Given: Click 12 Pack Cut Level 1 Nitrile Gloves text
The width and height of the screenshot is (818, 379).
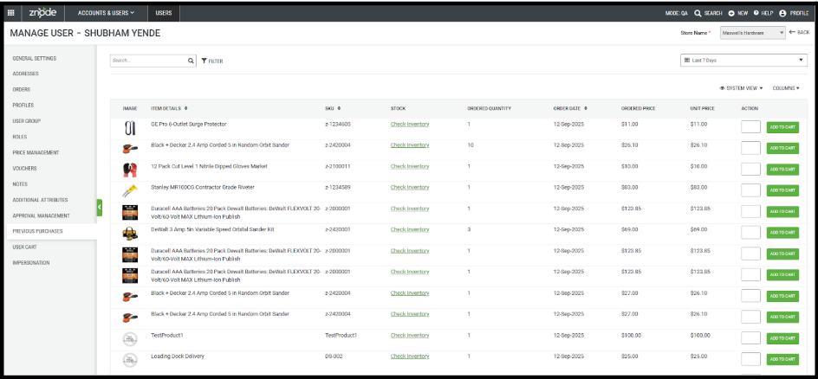Looking at the screenshot, I should click(x=209, y=167).
